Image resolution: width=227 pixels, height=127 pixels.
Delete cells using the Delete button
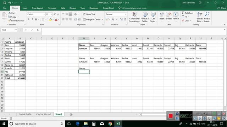(169, 17)
